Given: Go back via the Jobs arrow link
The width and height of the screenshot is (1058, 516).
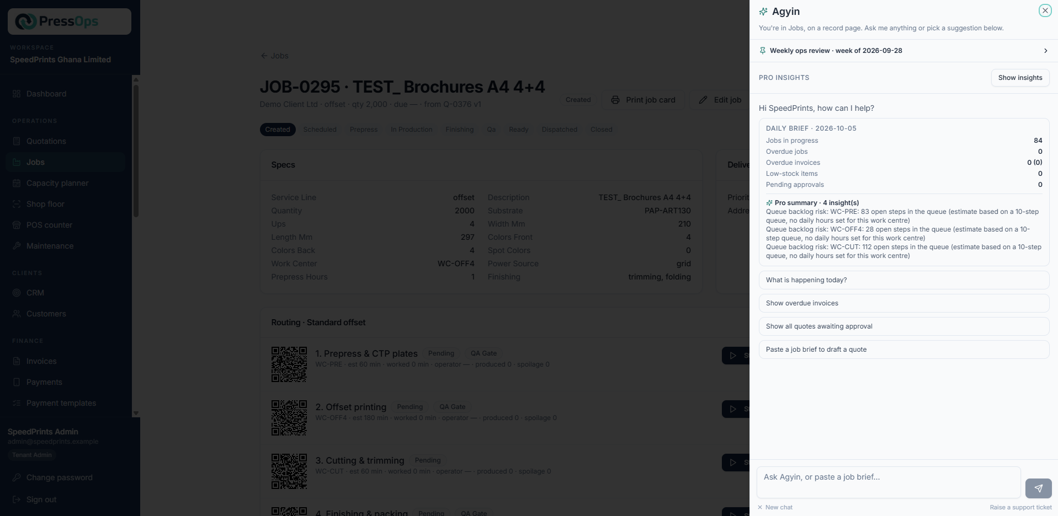Looking at the screenshot, I should pyautogui.click(x=274, y=56).
